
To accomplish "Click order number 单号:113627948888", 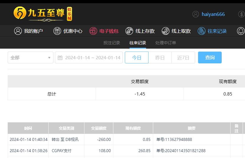I will coord(174,139).
